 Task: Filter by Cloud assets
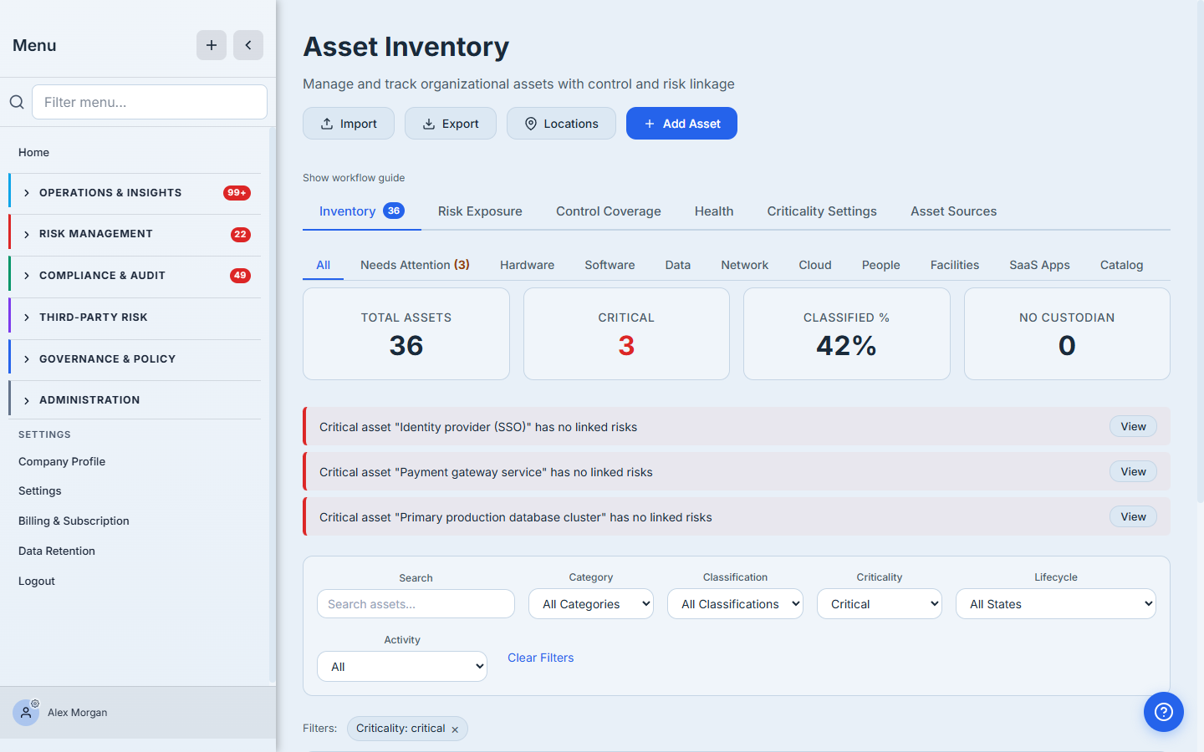coord(815,265)
